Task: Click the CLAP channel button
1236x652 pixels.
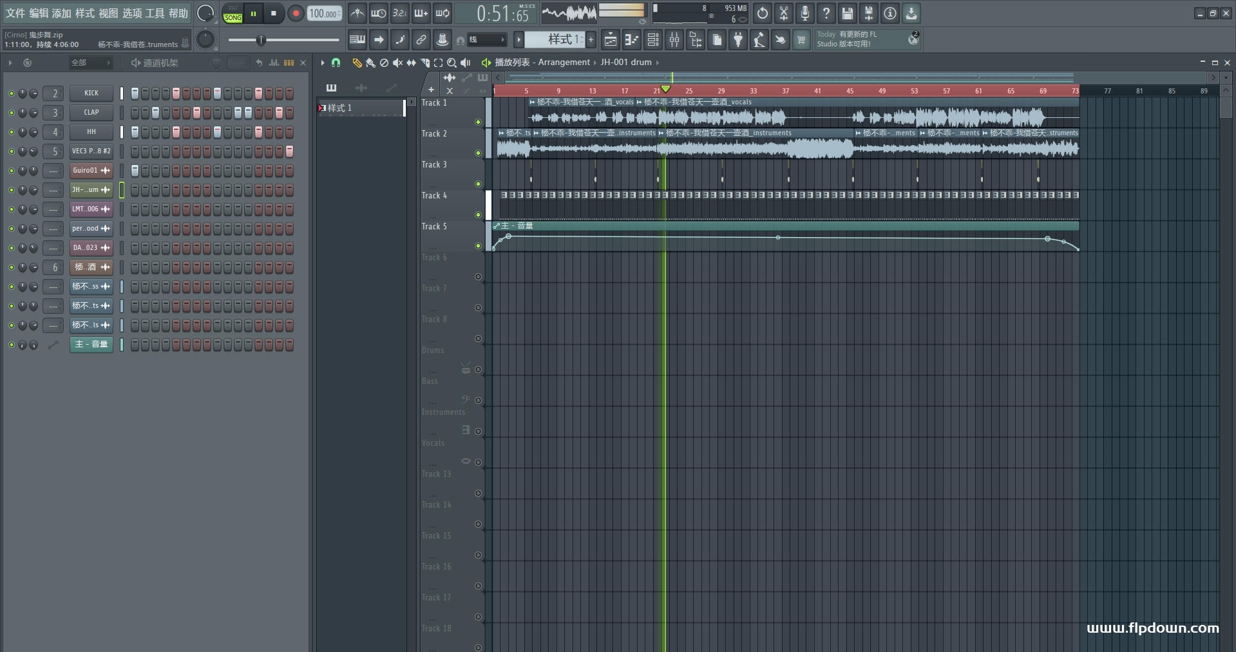Action: click(91, 113)
